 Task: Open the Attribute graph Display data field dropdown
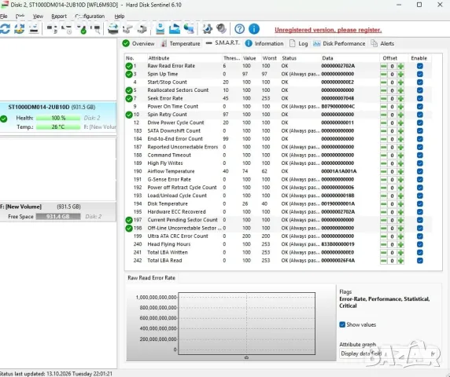click(x=389, y=353)
